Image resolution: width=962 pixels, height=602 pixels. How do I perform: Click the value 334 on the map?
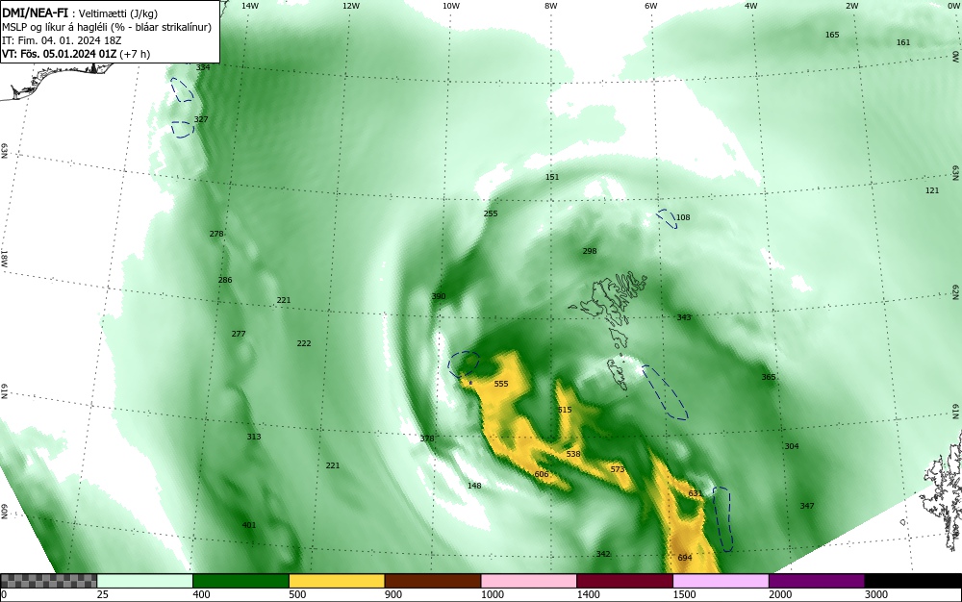pyautogui.click(x=202, y=67)
